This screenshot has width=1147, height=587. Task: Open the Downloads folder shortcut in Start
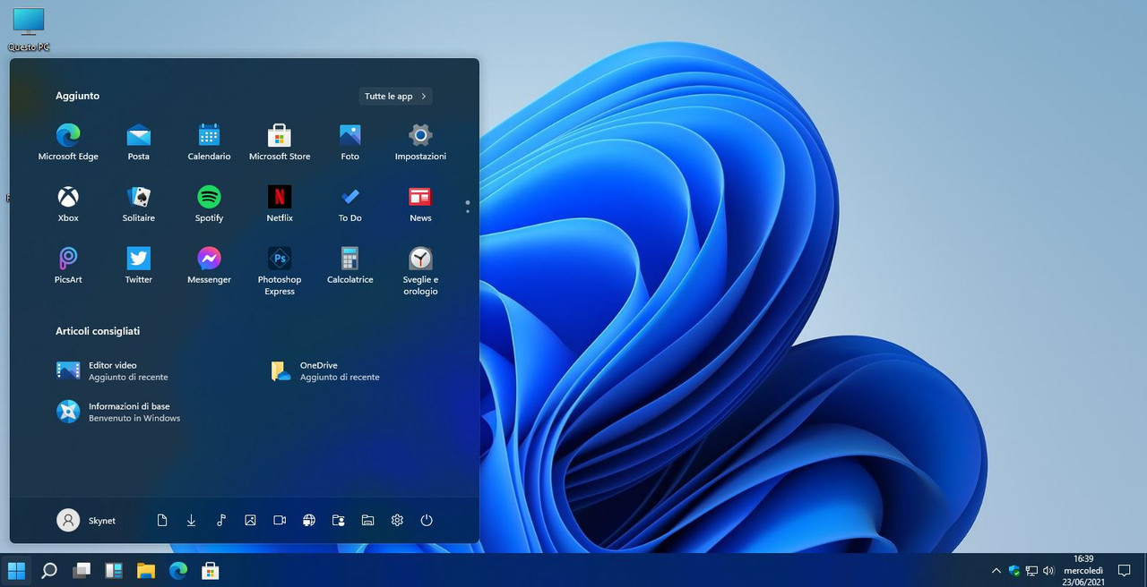[191, 520]
